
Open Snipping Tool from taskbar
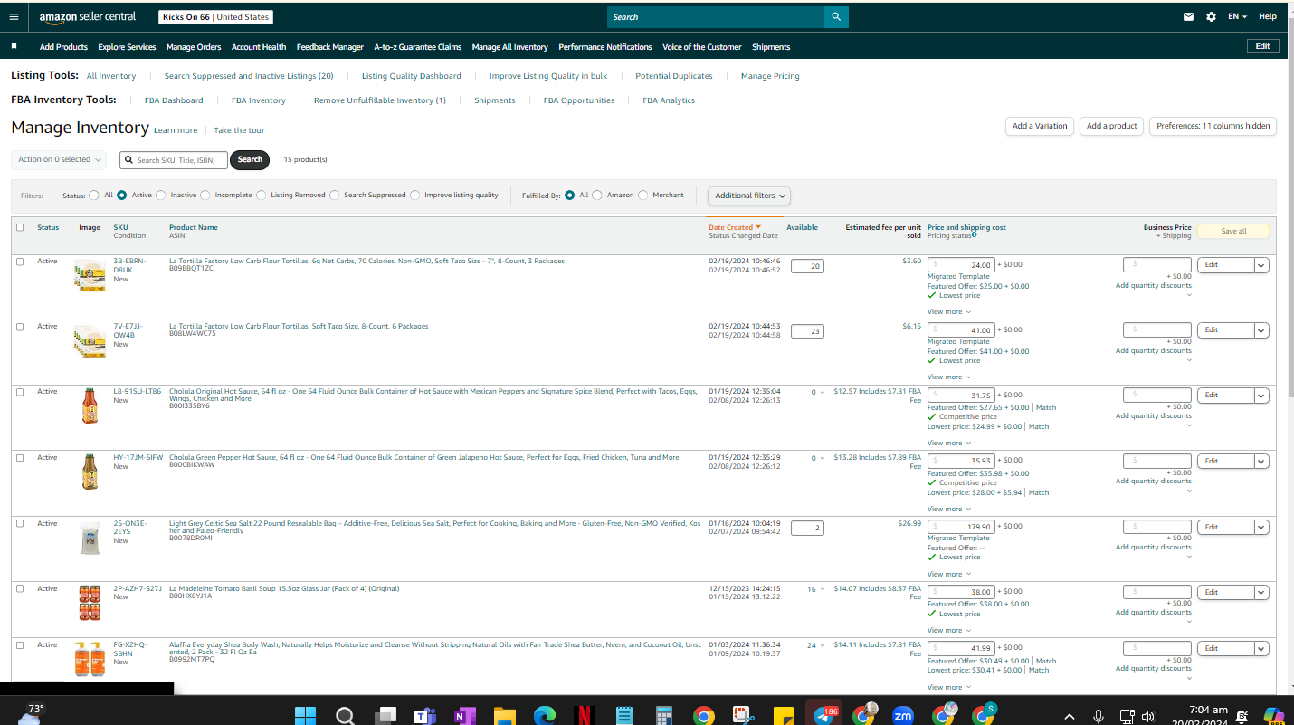[743, 715]
